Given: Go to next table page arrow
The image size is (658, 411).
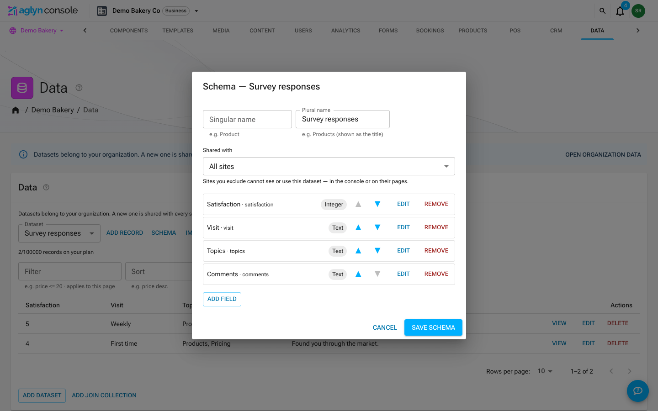Looking at the screenshot, I should tap(630, 371).
